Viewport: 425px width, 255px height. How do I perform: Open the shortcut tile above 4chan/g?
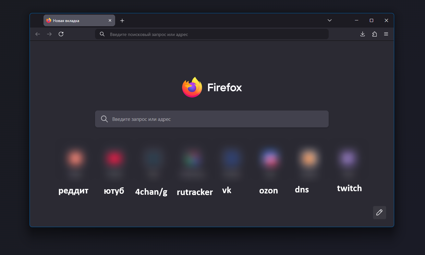[x=153, y=159]
